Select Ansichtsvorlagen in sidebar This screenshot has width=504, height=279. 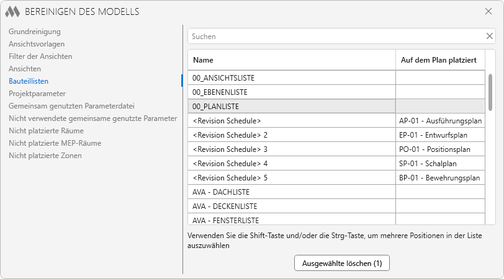[37, 43]
